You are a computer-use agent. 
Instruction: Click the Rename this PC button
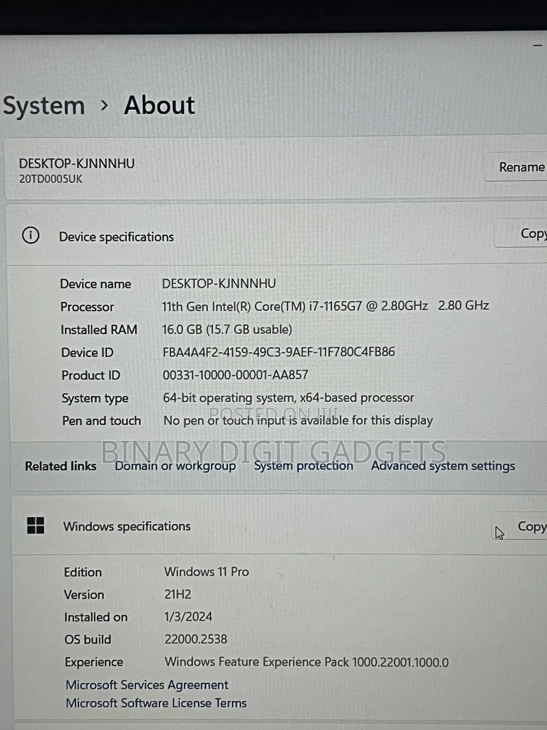(x=516, y=167)
